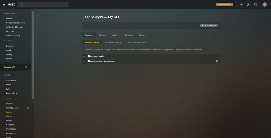This screenshot has height=138, width=271.
Task: Open server General settings
Action: tap(10, 104)
